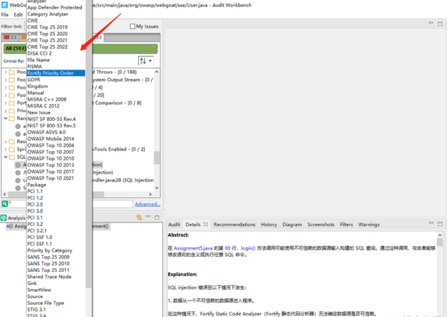Expand the Priv folder node
The width and height of the screenshot is (447, 317).
pos(5,111)
